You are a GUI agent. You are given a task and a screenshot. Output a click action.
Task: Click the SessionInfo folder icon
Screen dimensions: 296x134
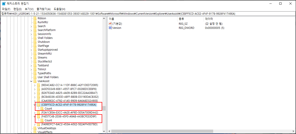point(35,34)
